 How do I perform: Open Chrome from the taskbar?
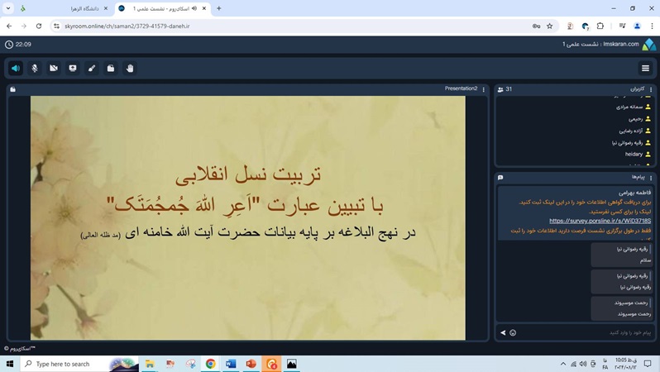[x=210, y=364]
